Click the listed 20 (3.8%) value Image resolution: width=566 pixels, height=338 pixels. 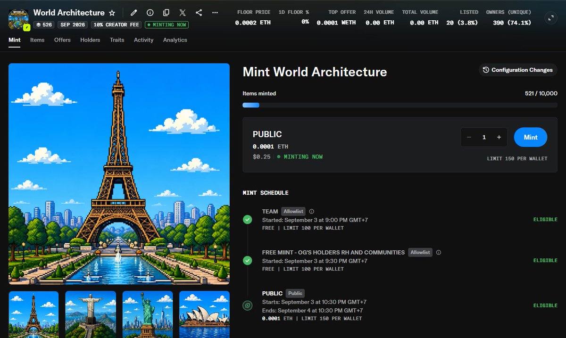click(462, 22)
